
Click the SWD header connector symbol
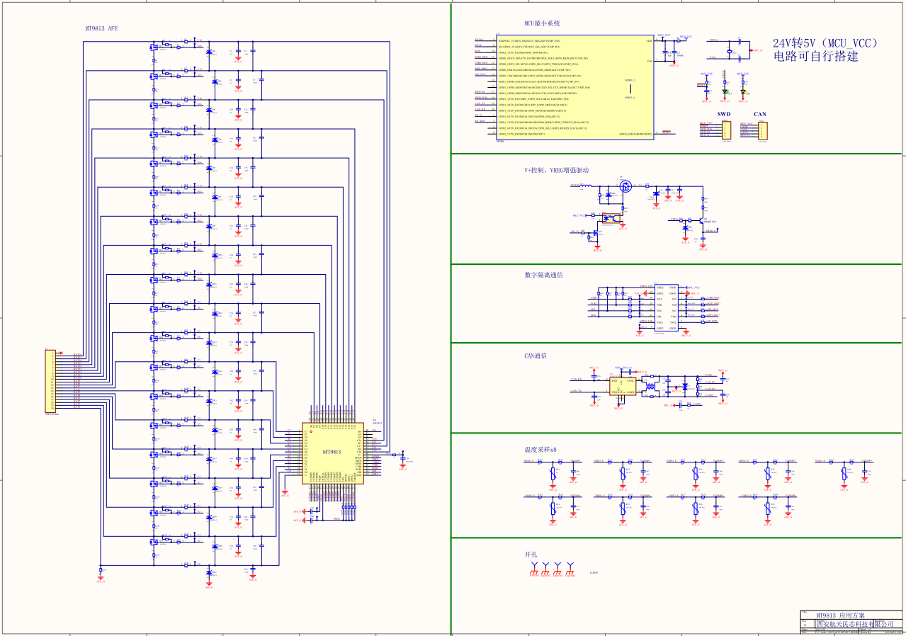point(725,130)
